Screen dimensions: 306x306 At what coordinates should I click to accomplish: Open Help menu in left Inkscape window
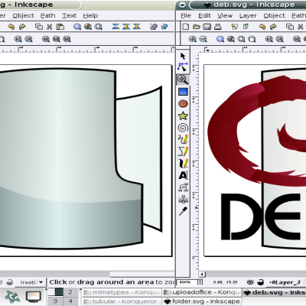click(x=90, y=15)
